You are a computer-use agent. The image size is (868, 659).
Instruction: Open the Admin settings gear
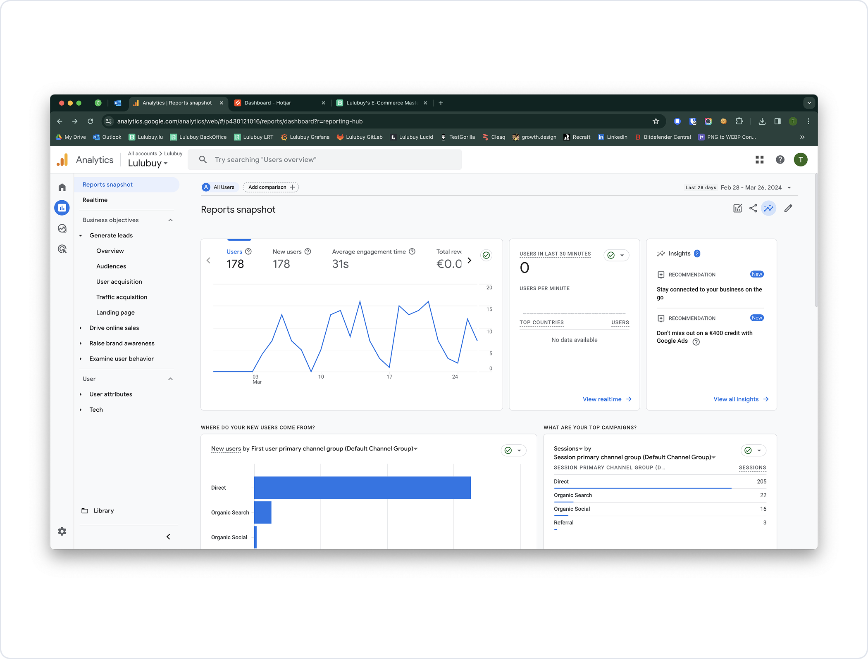62,531
